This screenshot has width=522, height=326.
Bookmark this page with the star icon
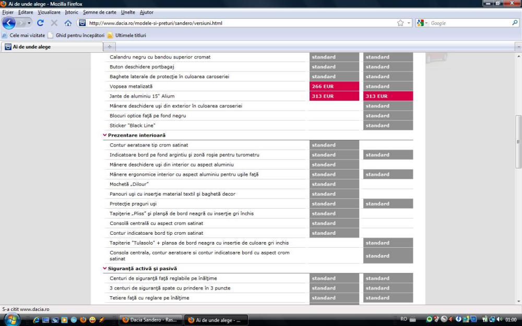point(400,23)
